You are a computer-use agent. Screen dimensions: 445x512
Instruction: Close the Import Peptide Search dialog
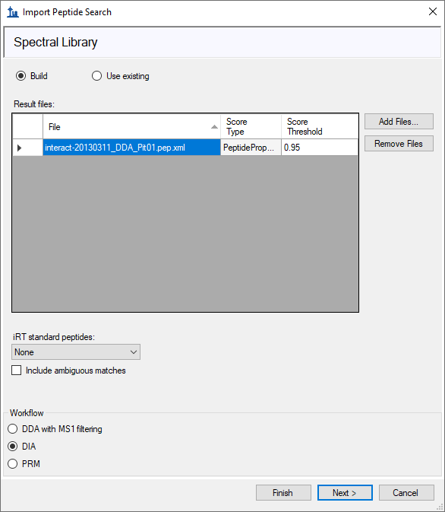tap(433, 11)
